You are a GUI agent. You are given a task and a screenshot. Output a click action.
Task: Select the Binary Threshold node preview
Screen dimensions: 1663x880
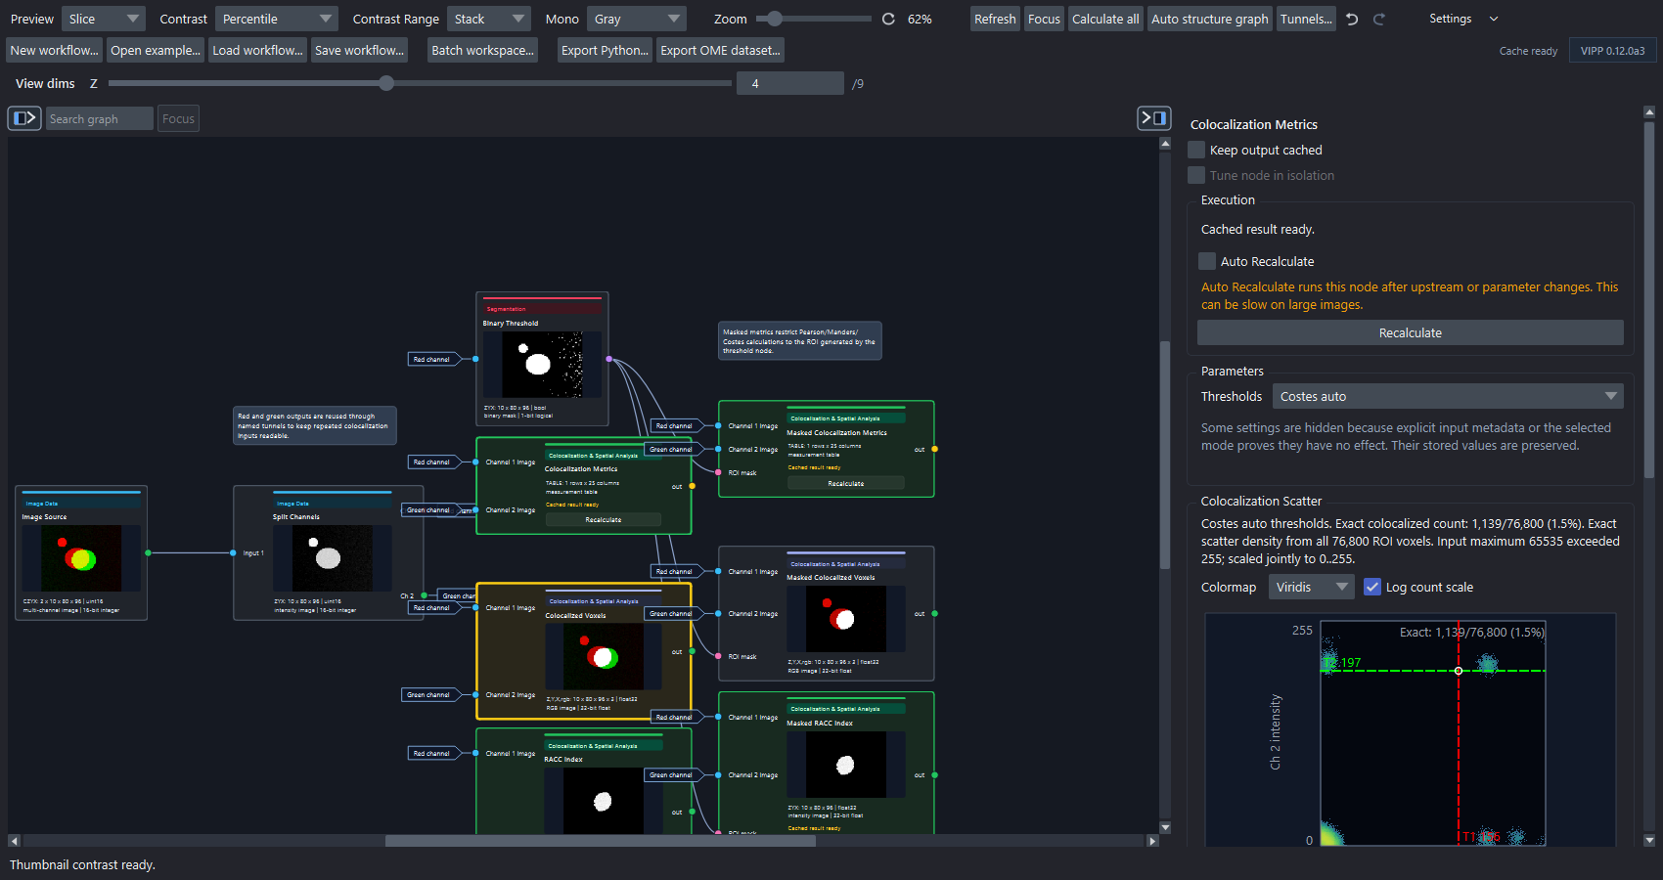point(542,365)
